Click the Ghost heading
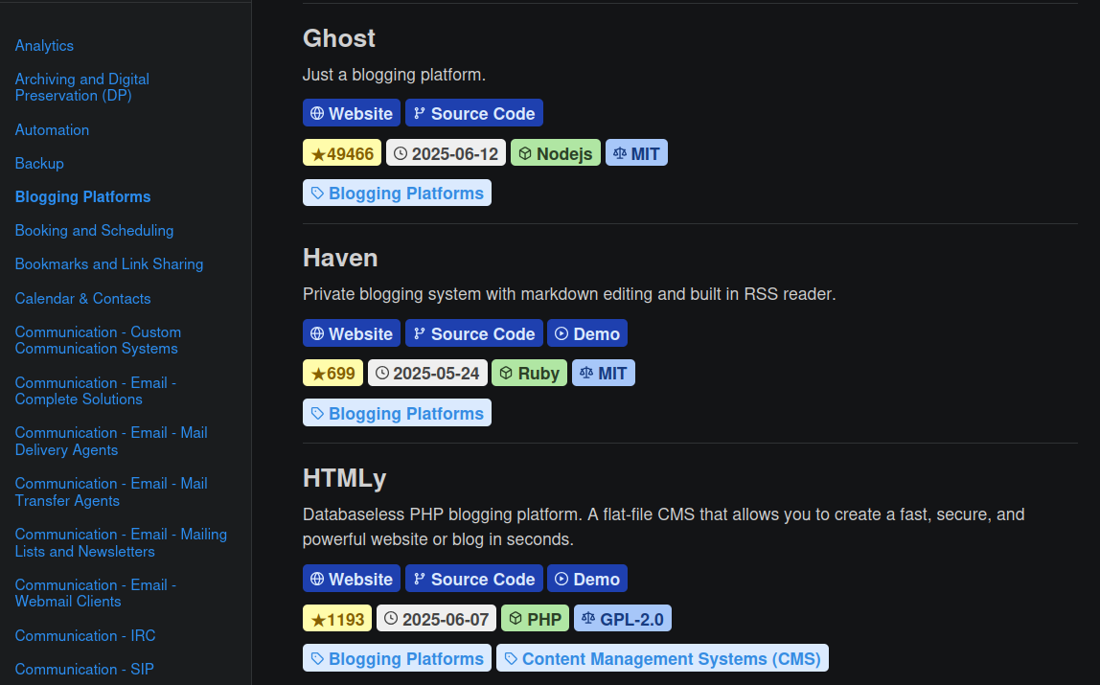The width and height of the screenshot is (1100, 685). [x=339, y=38]
